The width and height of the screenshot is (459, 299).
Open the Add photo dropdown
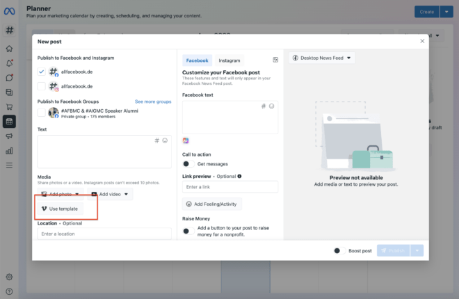click(60, 194)
